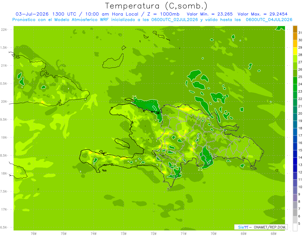Pick the color bar swatch between 26 and 27
Screen dimensions: 307x237
(x=295, y=66)
